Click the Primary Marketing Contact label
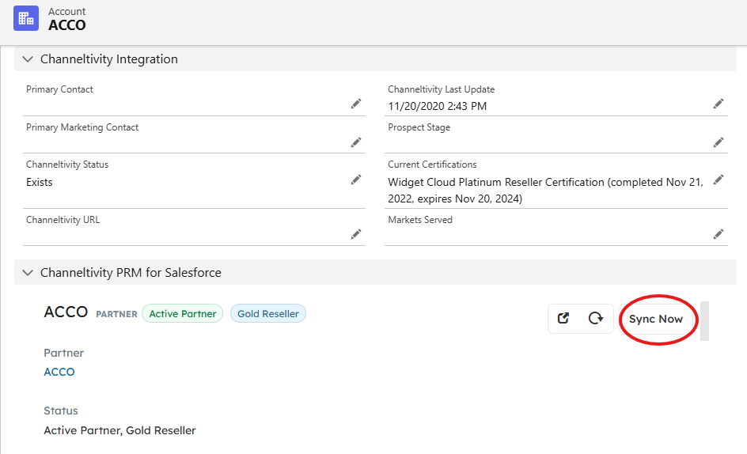 [82, 127]
